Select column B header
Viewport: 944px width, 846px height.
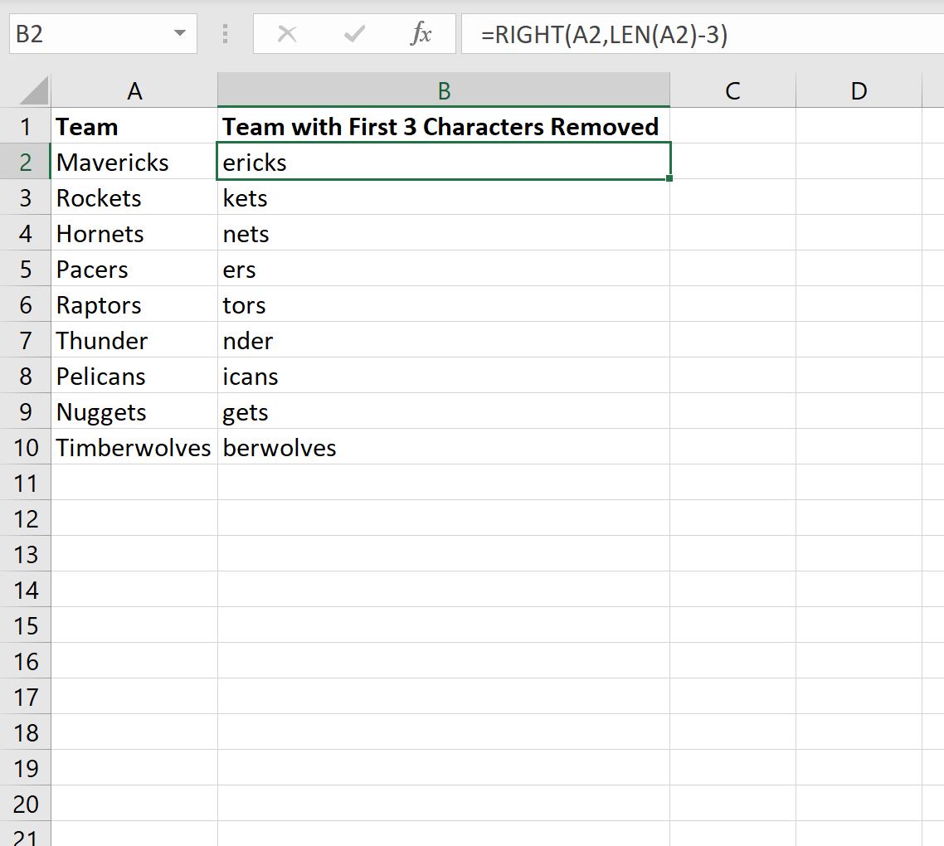pyautogui.click(x=444, y=91)
